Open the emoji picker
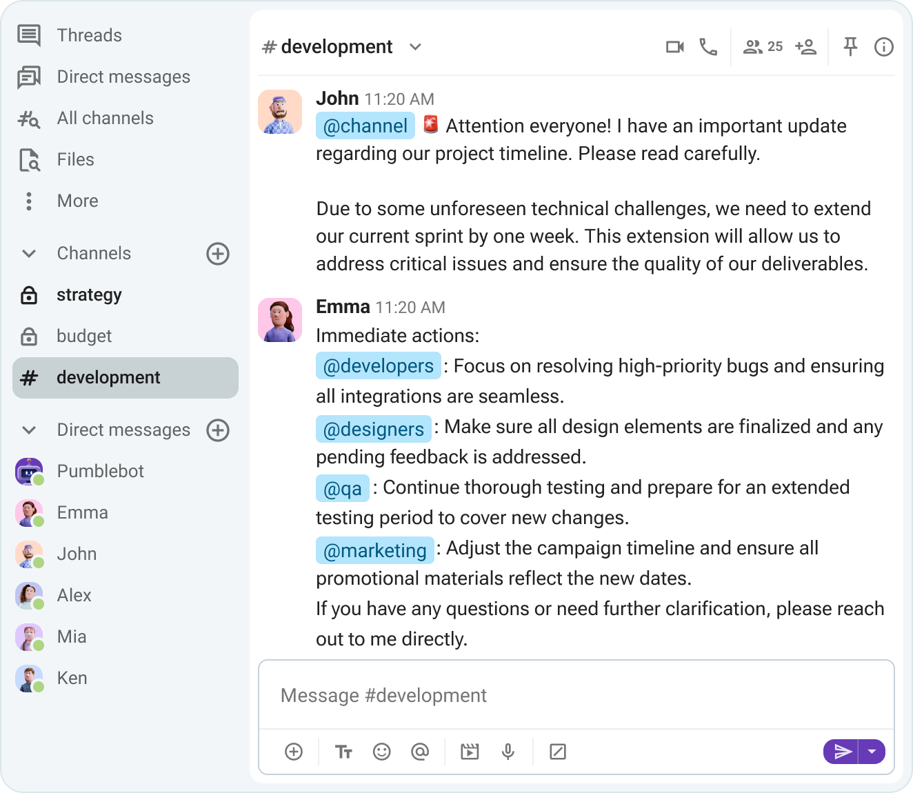Viewport: 913px width, 793px height. pos(383,752)
